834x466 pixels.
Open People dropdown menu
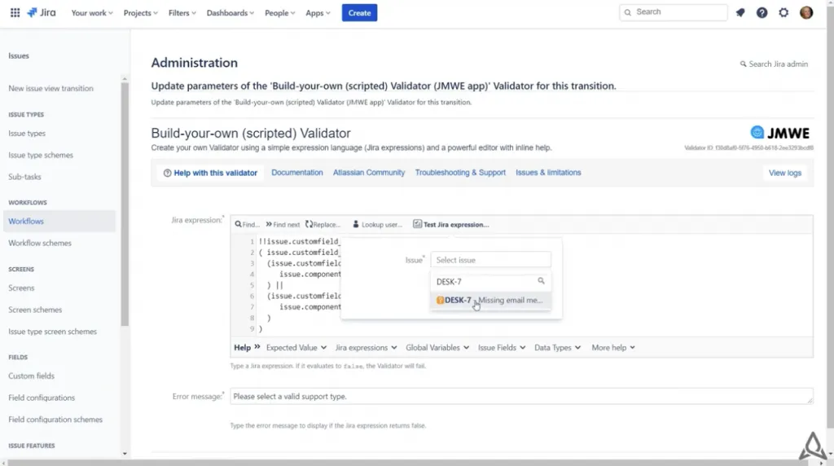point(280,13)
